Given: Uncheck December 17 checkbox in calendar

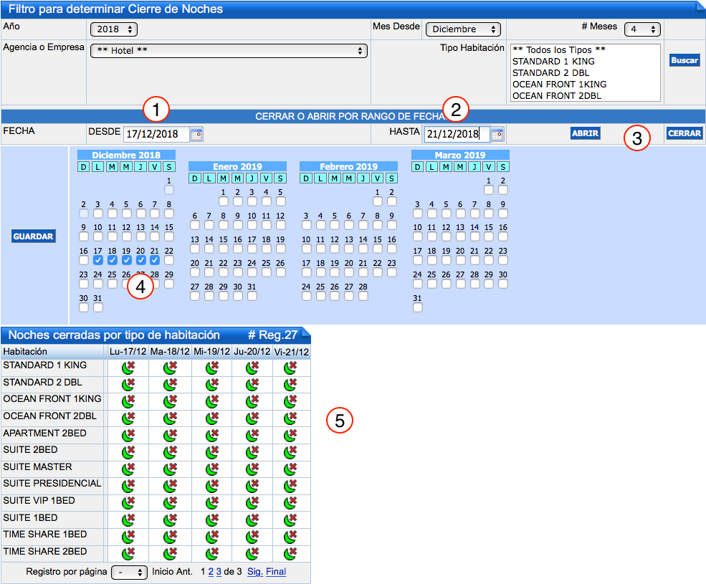Looking at the screenshot, I should (x=98, y=260).
